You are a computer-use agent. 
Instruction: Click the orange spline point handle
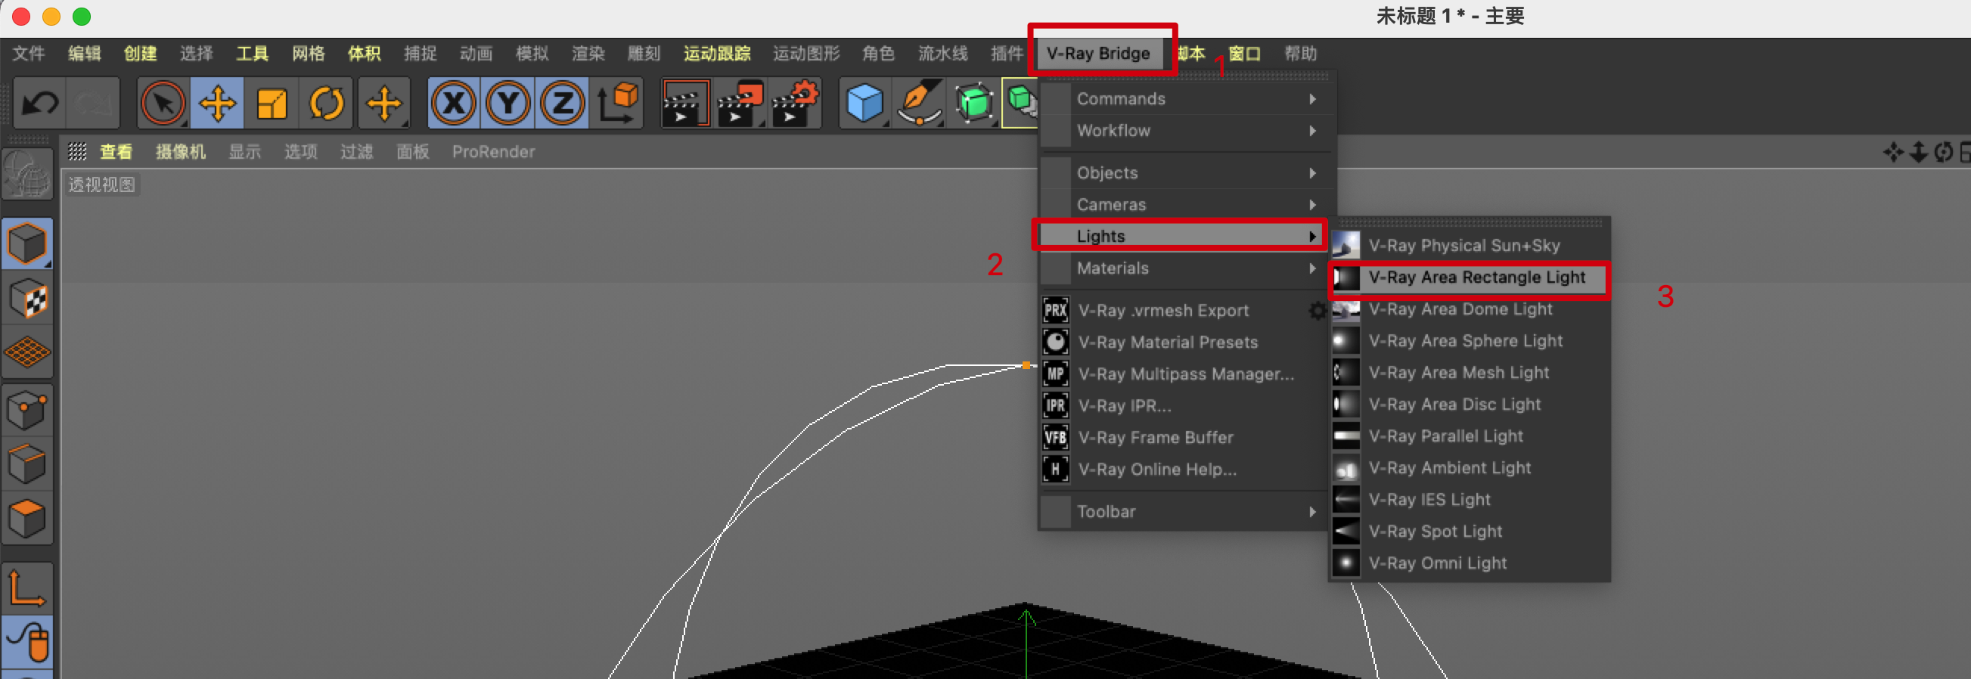1026,365
